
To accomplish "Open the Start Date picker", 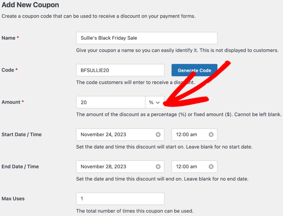I will click(116, 134).
